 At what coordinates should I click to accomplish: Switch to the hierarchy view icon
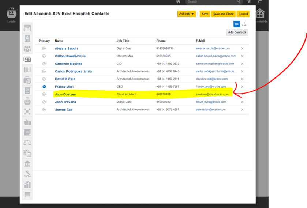coord(244,24)
